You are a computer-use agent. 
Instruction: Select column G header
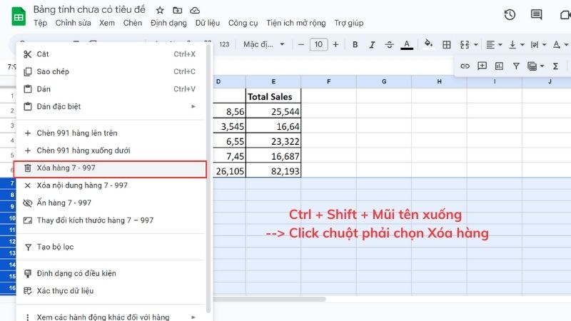(384, 81)
